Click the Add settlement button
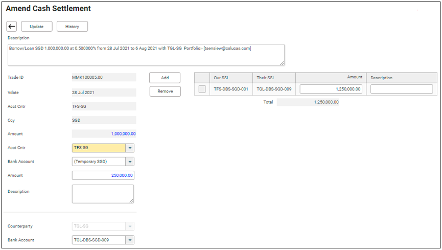Image resolution: width=442 pixels, height=250 pixels. 165,78
